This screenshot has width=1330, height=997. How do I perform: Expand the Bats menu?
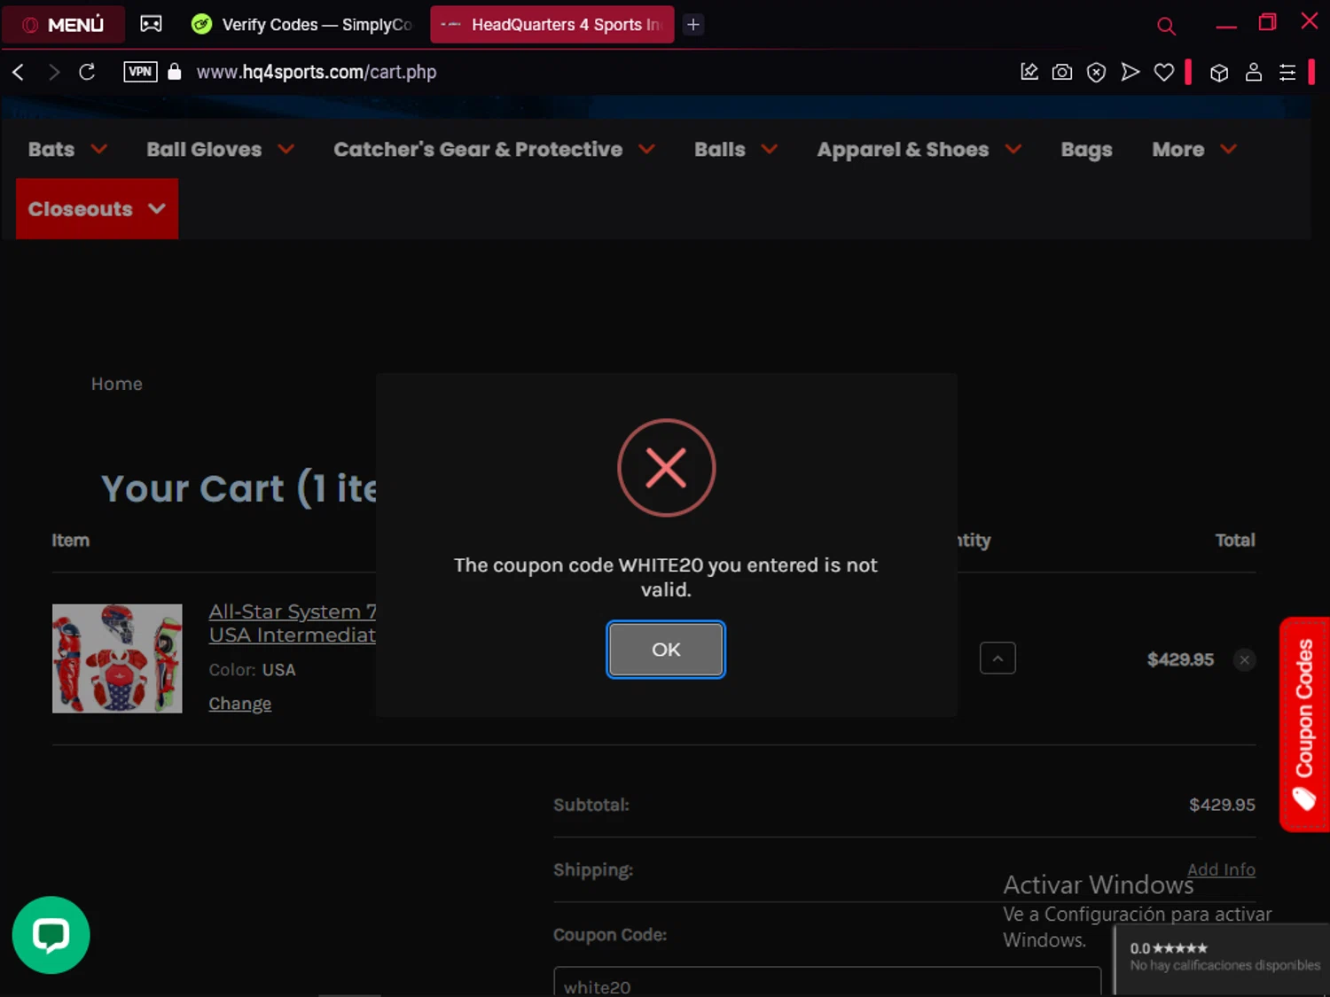(67, 149)
